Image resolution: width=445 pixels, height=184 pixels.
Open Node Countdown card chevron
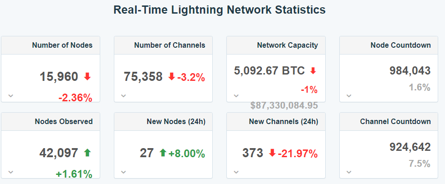pyautogui.click(x=349, y=96)
